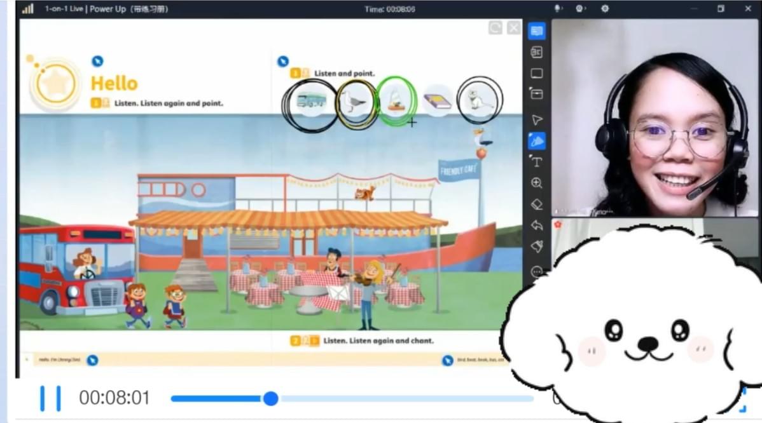
Task: Open the window-shaped tool below whiteboard icon
Action: pos(536,94)
